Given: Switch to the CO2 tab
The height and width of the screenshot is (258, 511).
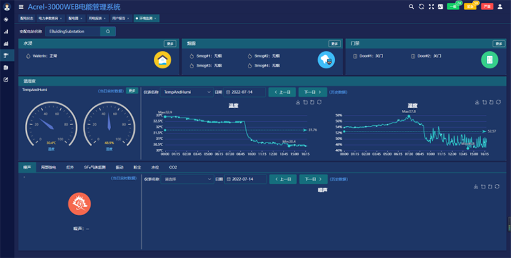Looking at the screenshot, I should point(172,167).
